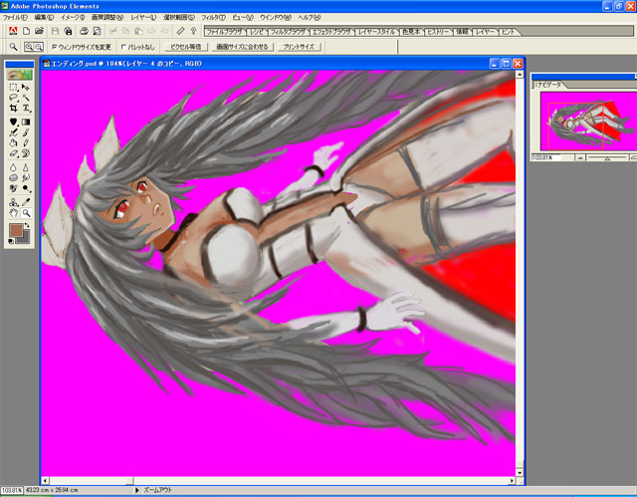Viewport: 637px width, 497px height.
Task: Choose Zoom Out mode in options bar
Action: 39,47
